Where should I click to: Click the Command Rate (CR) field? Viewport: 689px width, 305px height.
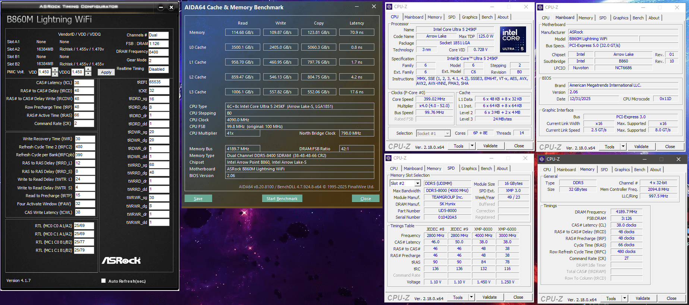84,123
